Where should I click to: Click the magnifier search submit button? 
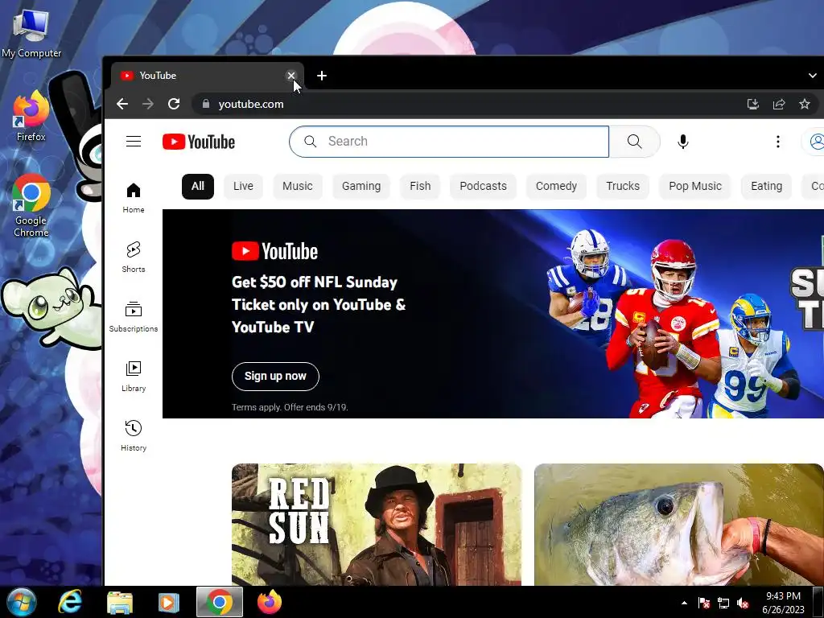point(634,142)
